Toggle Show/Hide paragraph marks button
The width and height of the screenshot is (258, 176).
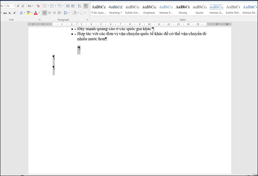(86, 6)
